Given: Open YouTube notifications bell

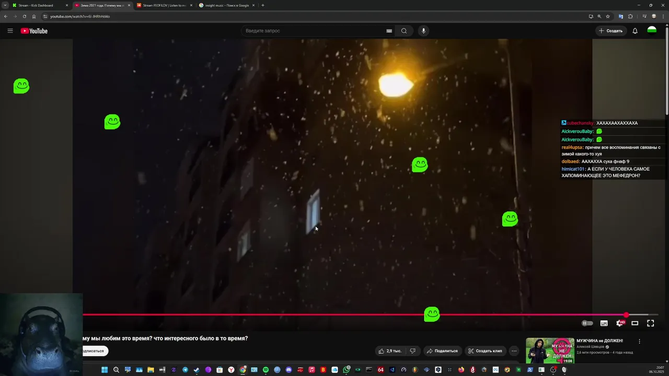Looking at the screenshot, I should pyautogui.click(x=635, y=31).
